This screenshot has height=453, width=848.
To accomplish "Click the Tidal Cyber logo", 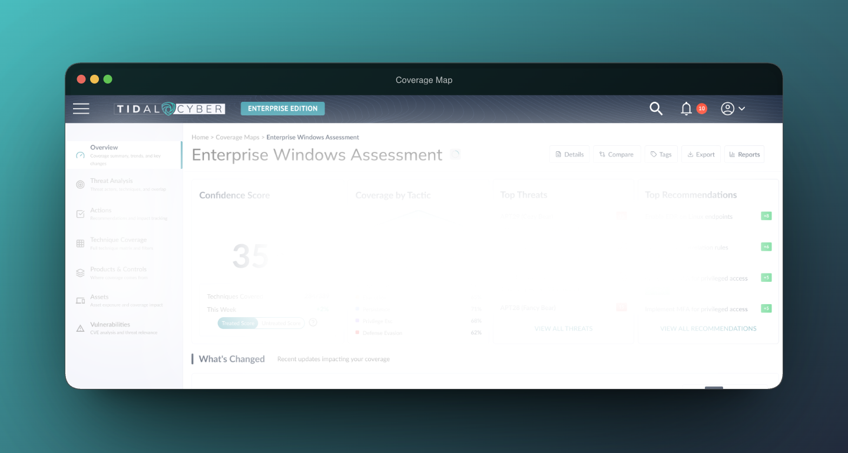I will (169, 109).
